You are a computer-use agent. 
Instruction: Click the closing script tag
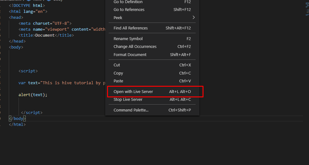click(x=32, y=112)
